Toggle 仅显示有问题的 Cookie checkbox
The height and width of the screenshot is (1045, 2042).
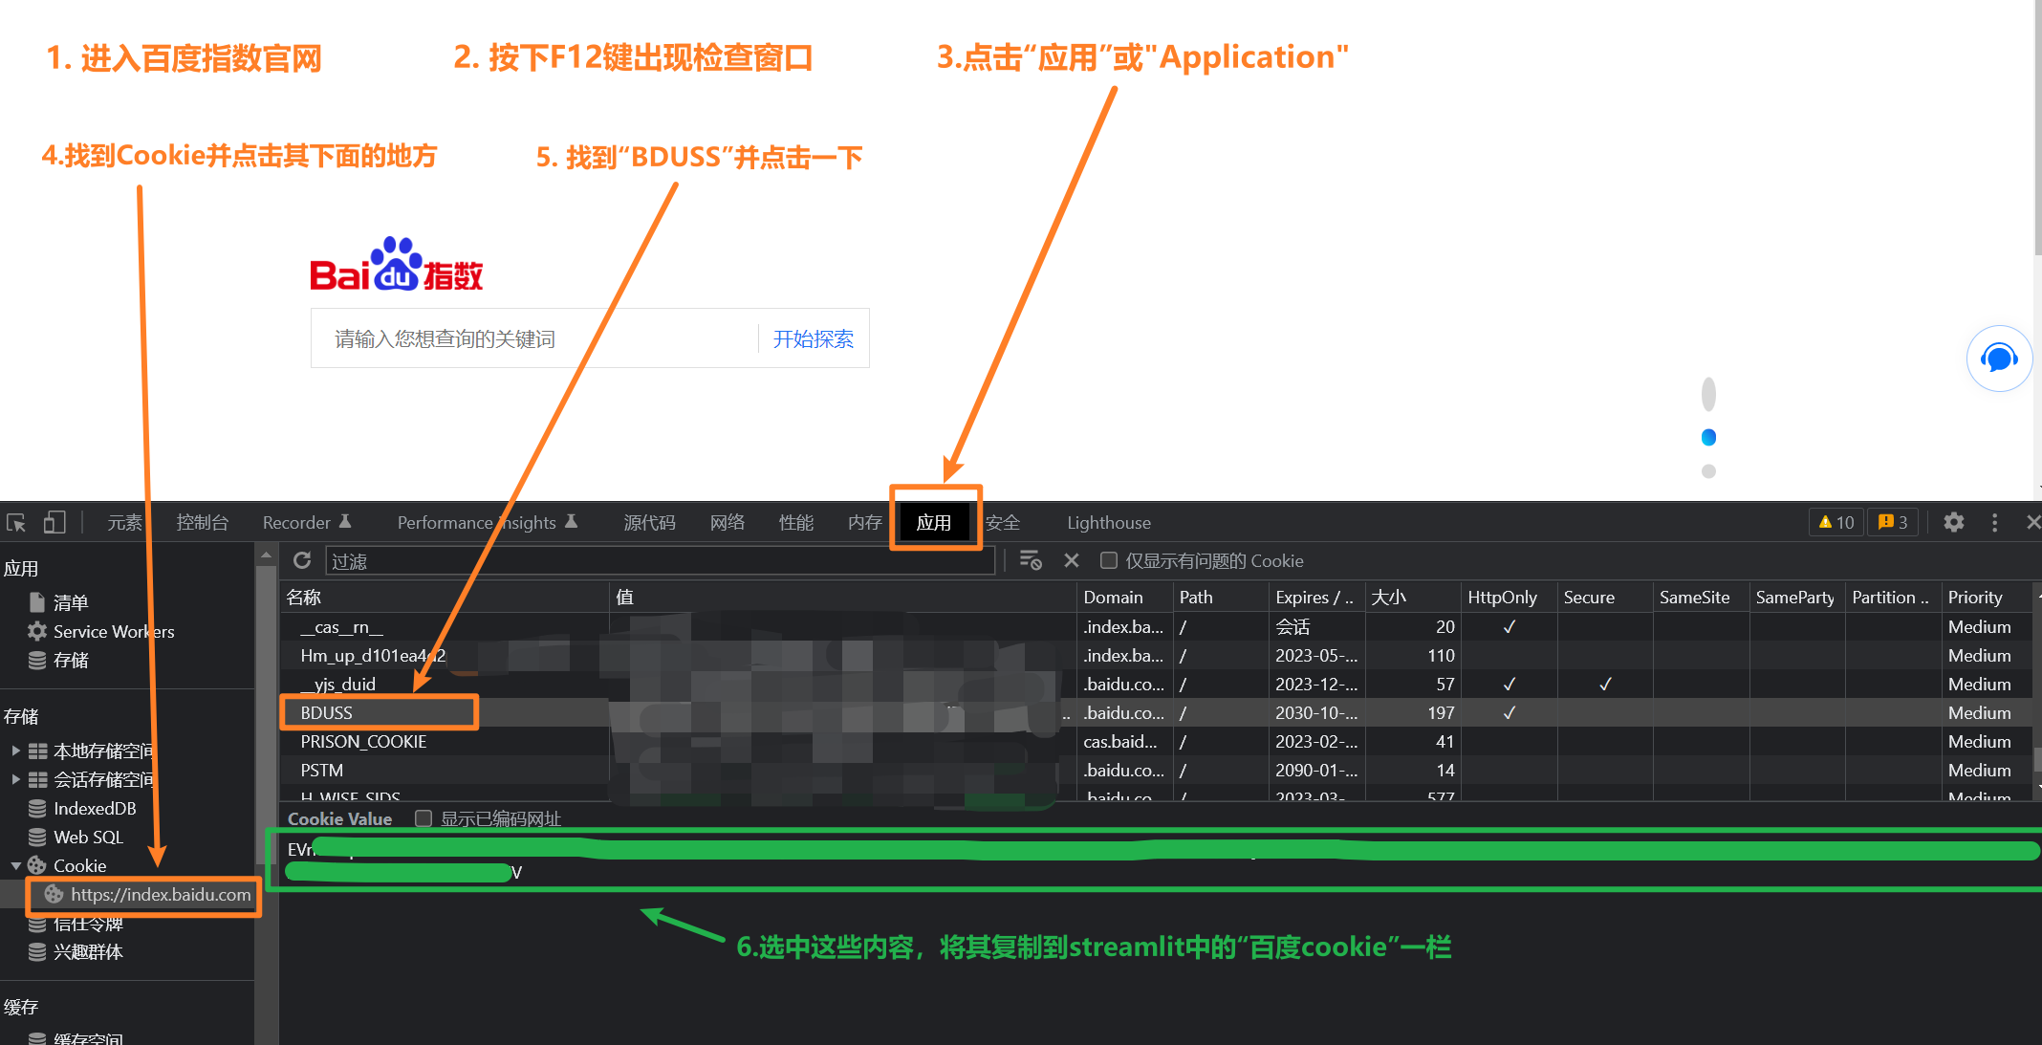coord(1109,560)
